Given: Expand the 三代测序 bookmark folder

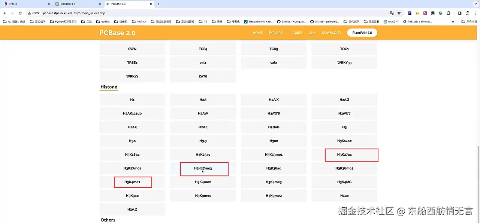Looking at the screenshot, I should [351, 22].
